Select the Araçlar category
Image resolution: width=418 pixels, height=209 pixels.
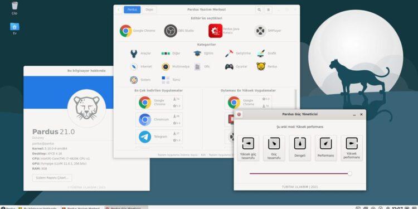tap(140, 54)
